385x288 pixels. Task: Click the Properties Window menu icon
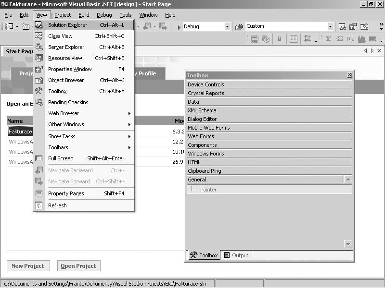pyautogui.click(x=39, y=69)
